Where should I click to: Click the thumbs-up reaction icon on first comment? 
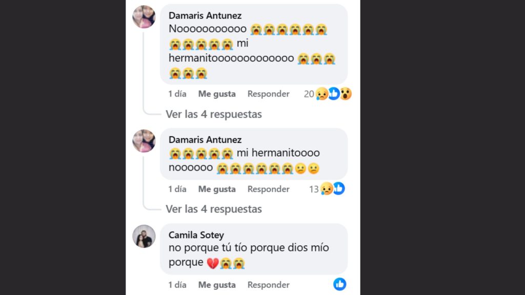[334, 94]
